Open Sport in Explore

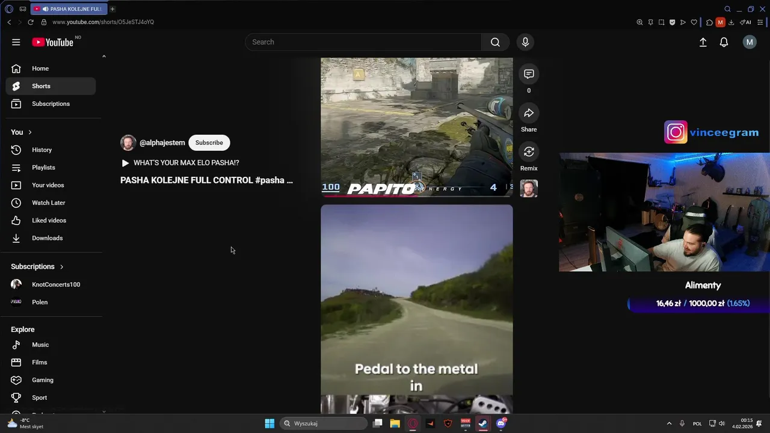click(51, 398)
